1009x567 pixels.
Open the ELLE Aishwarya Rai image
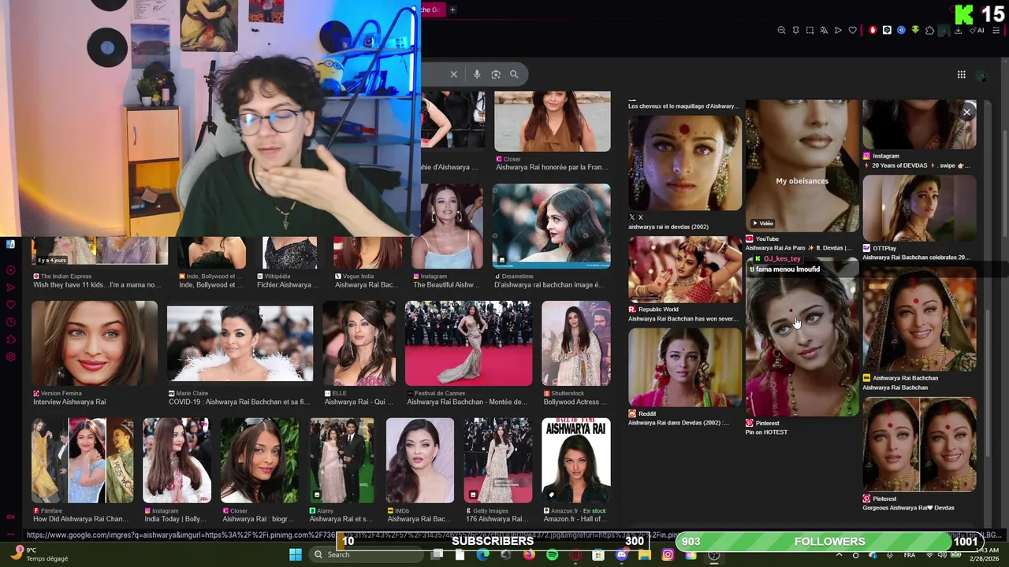click(359, 343)
